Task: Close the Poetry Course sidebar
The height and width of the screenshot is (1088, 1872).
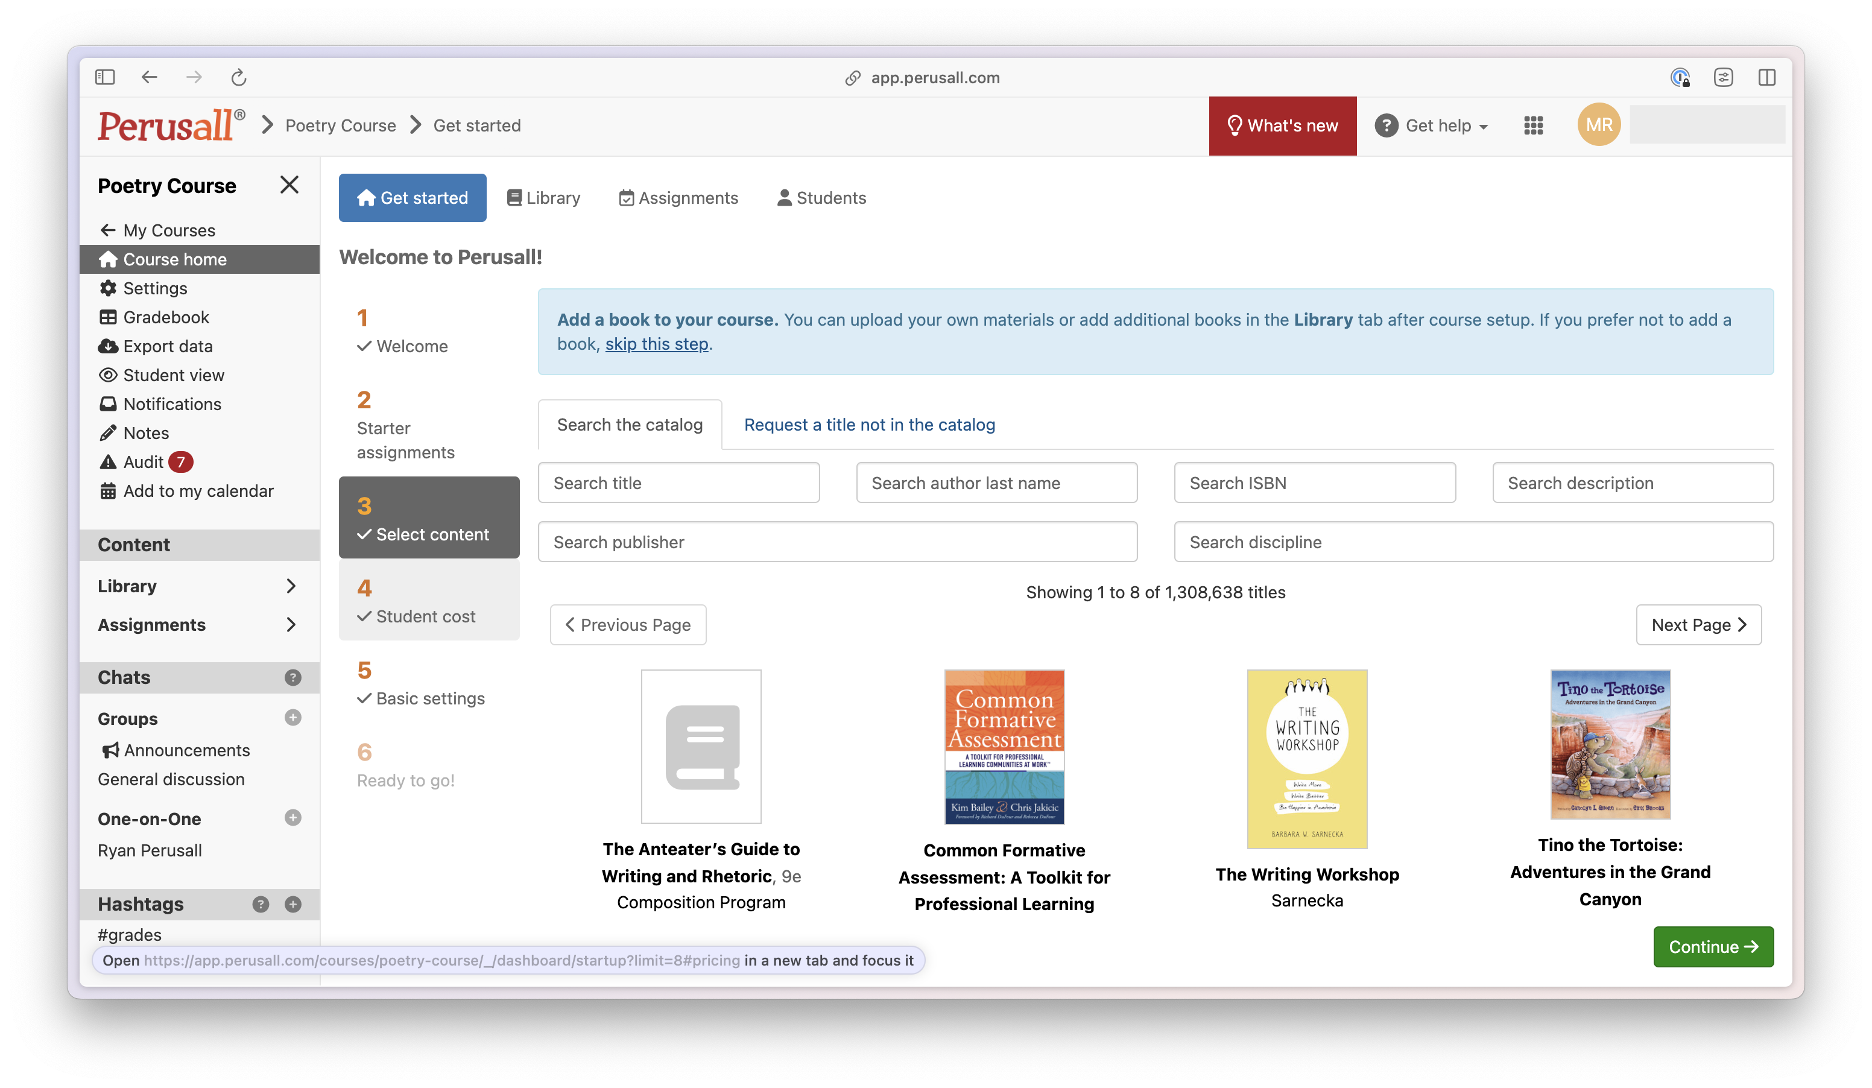Action: pyautogui.click(x=289, y=185)
